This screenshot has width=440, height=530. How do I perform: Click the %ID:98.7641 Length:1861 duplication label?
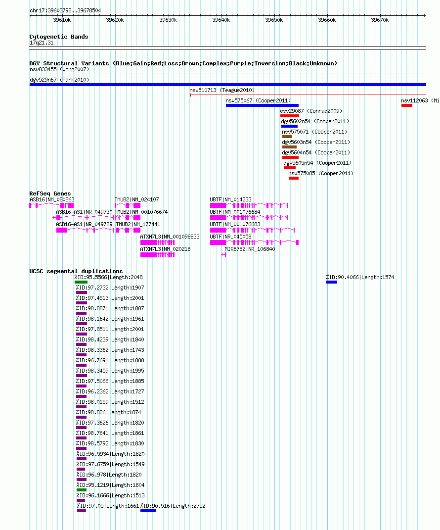pos(110,434)
